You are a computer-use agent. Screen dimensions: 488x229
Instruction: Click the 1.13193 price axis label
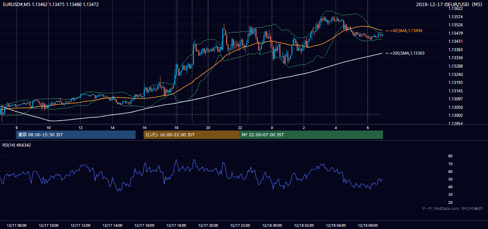coord(456,82)
